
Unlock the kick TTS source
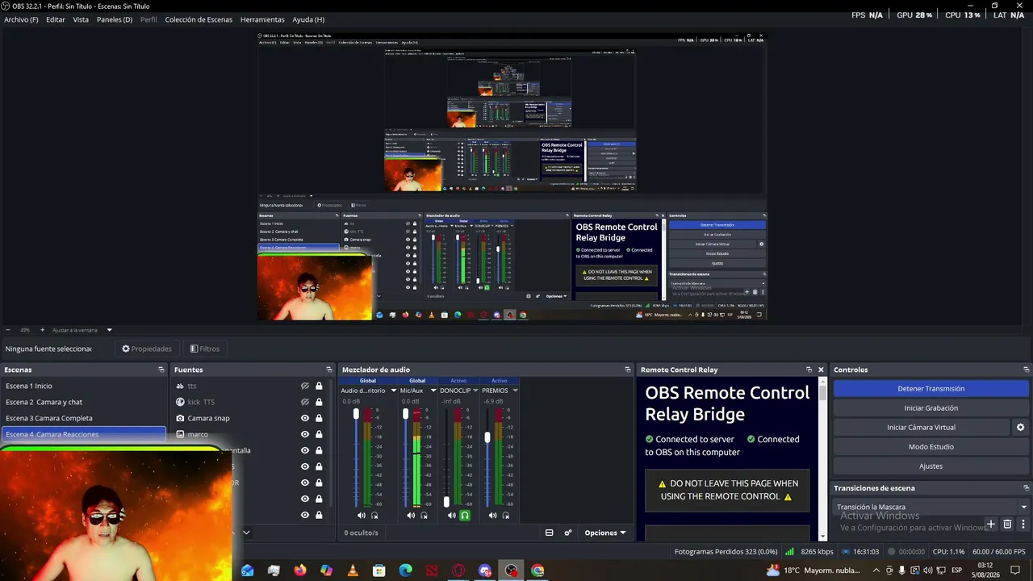(319, 402)
